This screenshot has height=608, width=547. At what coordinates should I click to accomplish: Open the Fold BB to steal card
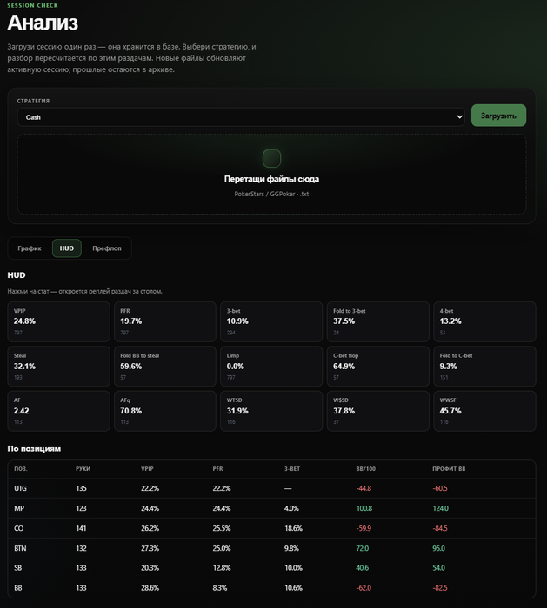point(165,367)
